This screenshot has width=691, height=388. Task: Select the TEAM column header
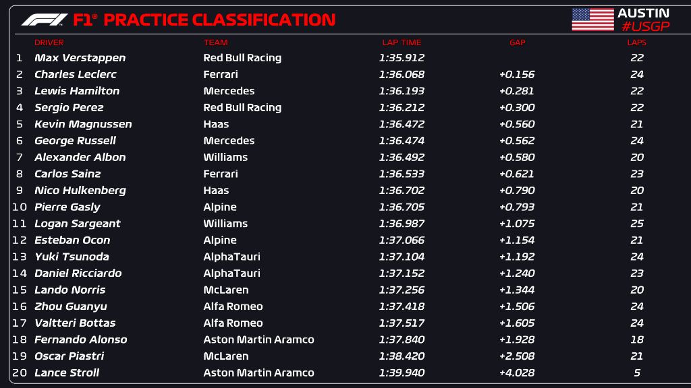215,42
